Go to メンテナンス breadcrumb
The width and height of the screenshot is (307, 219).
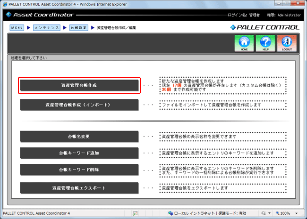(x=47, y=28)
